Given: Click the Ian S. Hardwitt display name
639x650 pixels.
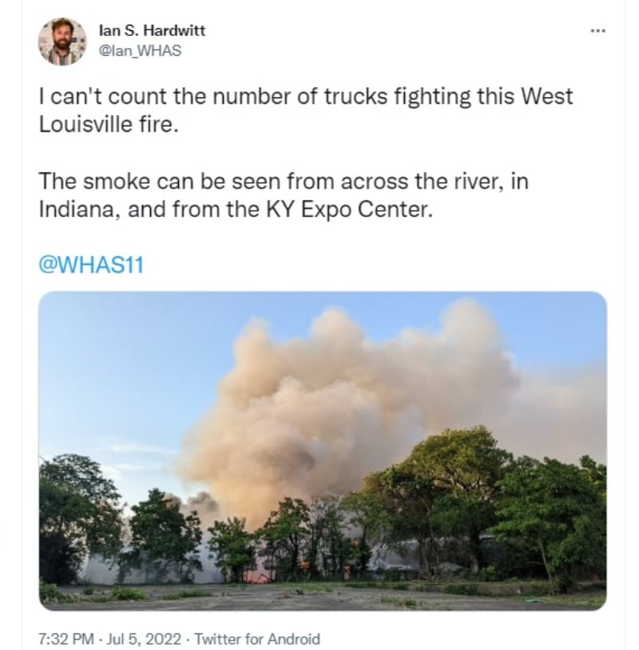Looking at the screenshot, I should [152, 30].
